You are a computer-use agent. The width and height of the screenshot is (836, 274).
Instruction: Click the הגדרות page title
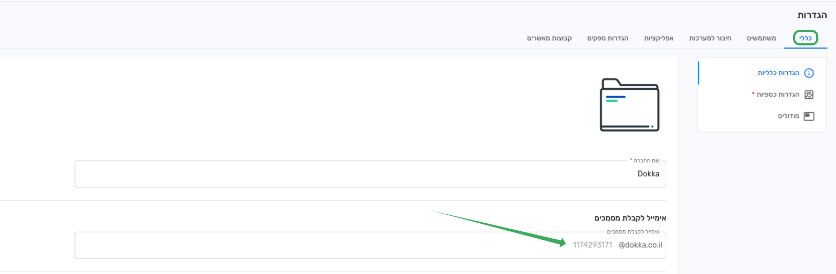tap(812, 15)
